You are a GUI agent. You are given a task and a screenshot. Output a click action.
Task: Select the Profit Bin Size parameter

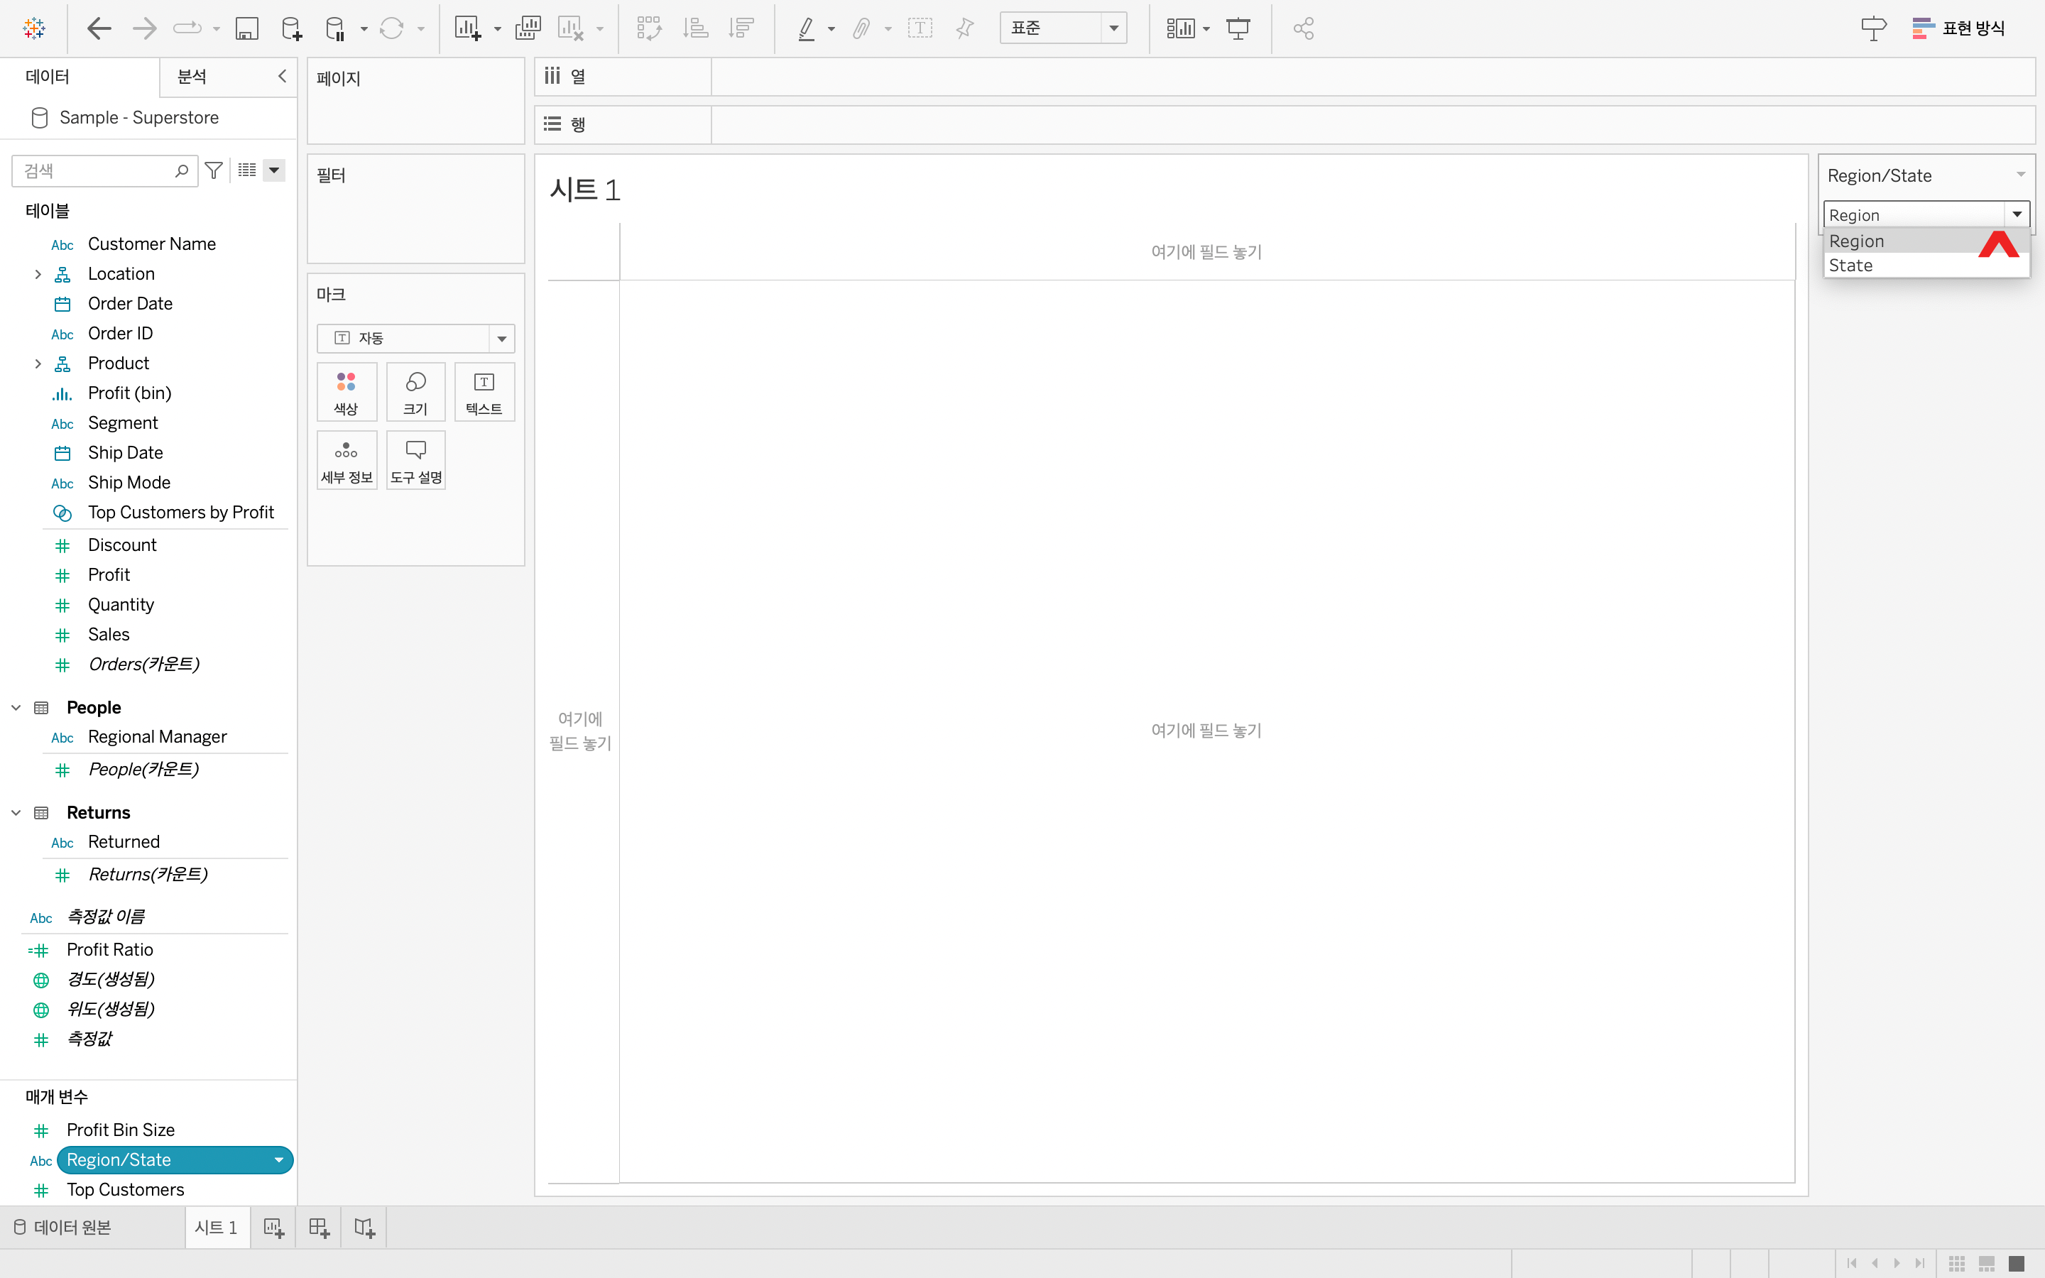(x=120, y=1130)
